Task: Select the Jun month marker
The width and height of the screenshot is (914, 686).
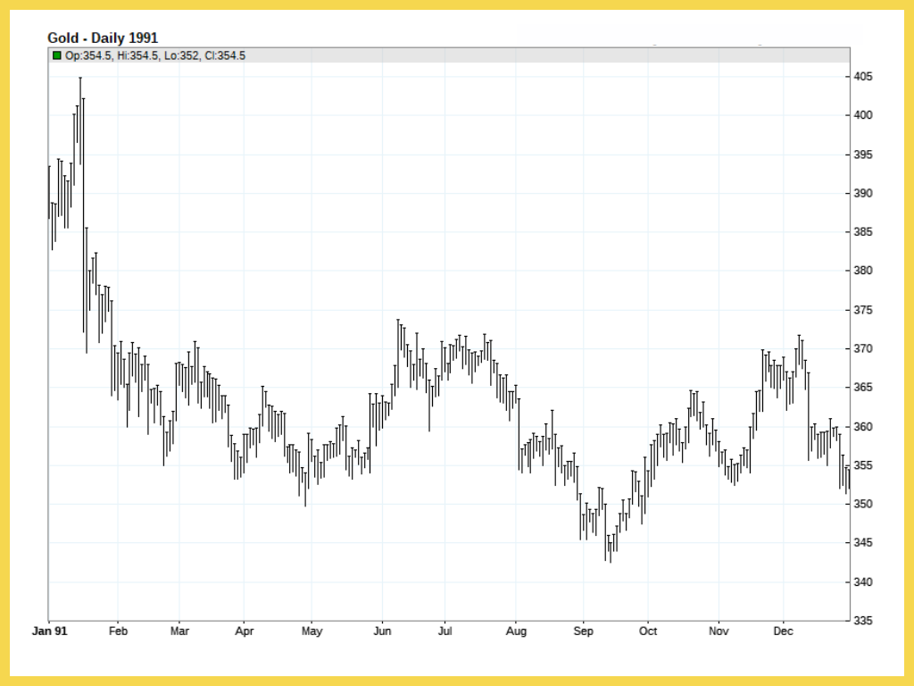Action: [382, 632]
